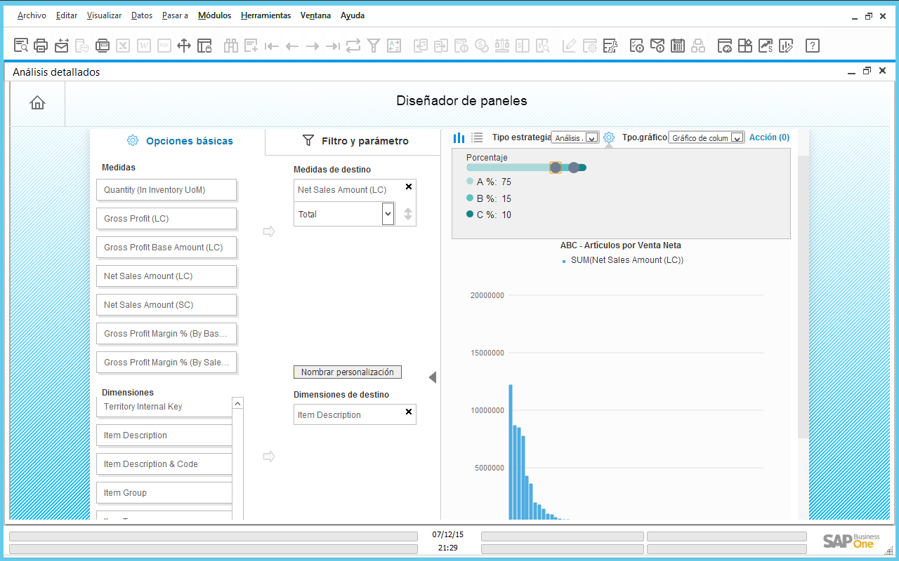Click the highlighted A/B percentage slider handle
Image resolution: width=899 pixels, height=561 pixels.
coord(555,168)
